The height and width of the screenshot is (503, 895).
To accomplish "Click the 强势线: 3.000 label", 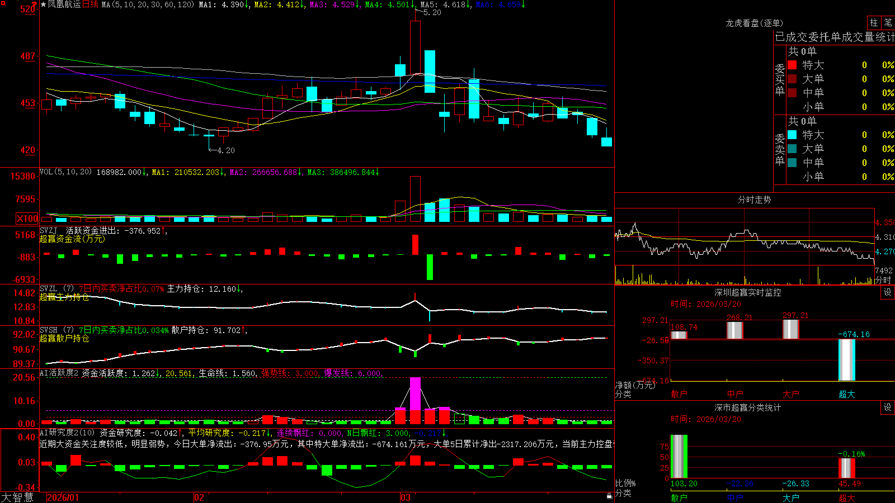I will pyautogui.click(x=290, y=373).
